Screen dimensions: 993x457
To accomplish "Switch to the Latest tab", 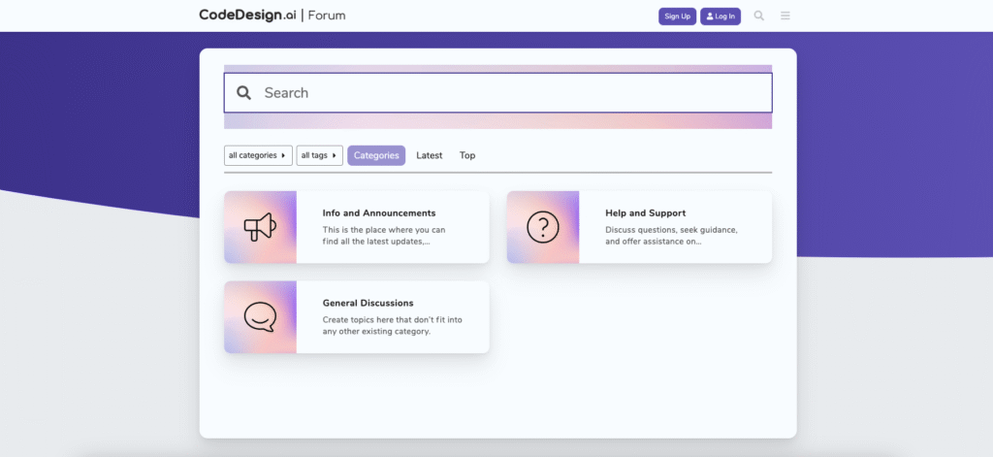I will tap(430, 155).
